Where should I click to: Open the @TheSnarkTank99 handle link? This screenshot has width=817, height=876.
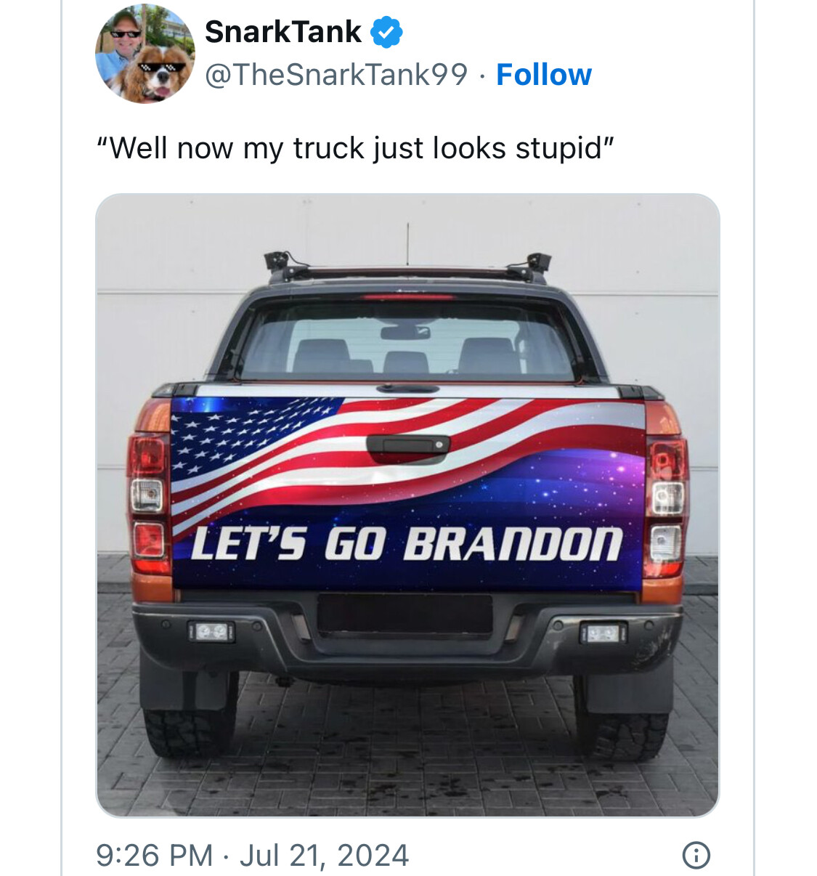point(336,75)
